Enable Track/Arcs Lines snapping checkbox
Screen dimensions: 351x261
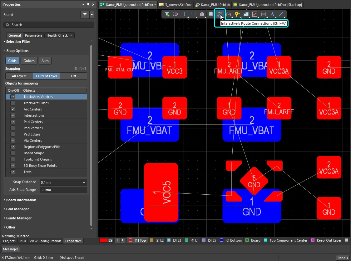click(x=13, y=103)
